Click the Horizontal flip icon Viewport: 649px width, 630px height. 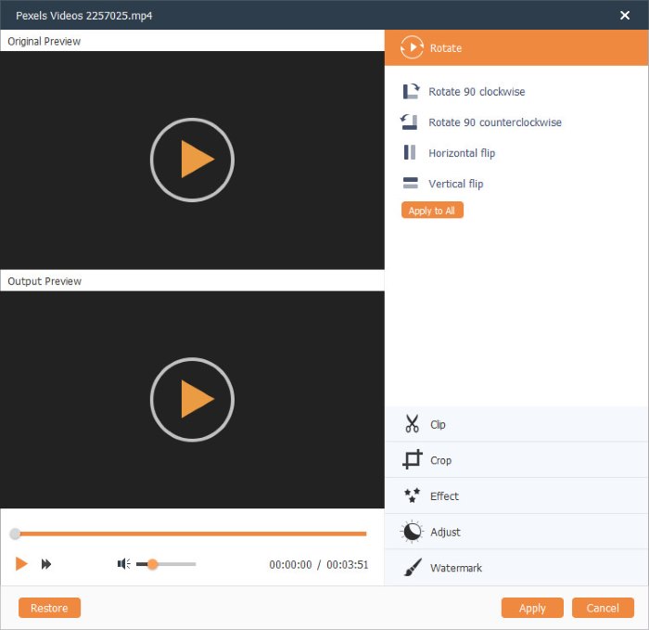[x=410, y=152]
